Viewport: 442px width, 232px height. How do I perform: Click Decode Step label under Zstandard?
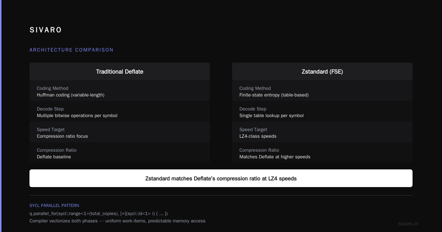coord(253,109)
